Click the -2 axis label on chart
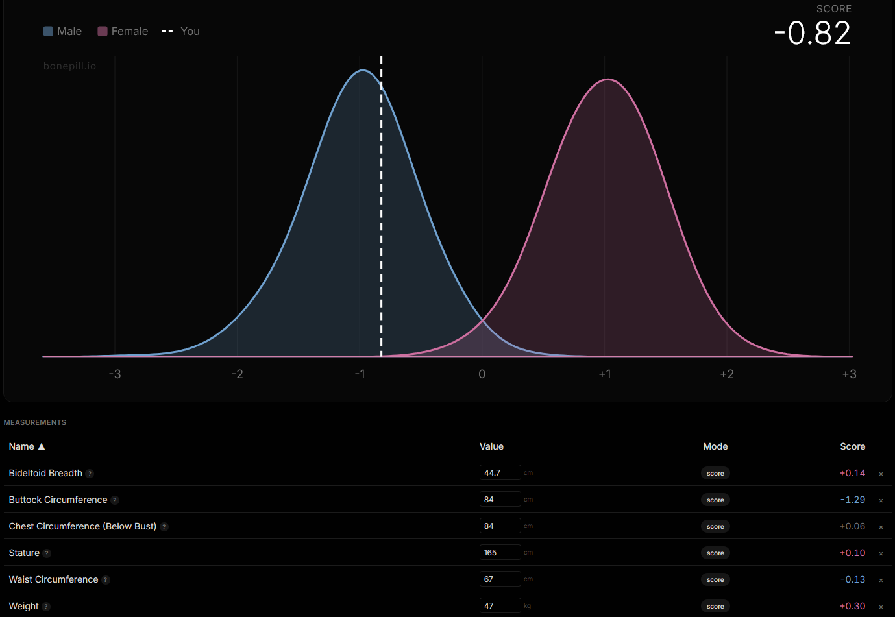 pos(237,374)
